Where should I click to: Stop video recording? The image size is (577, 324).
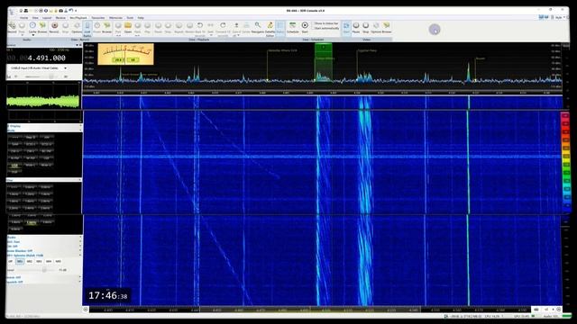(x=365, y=28)
